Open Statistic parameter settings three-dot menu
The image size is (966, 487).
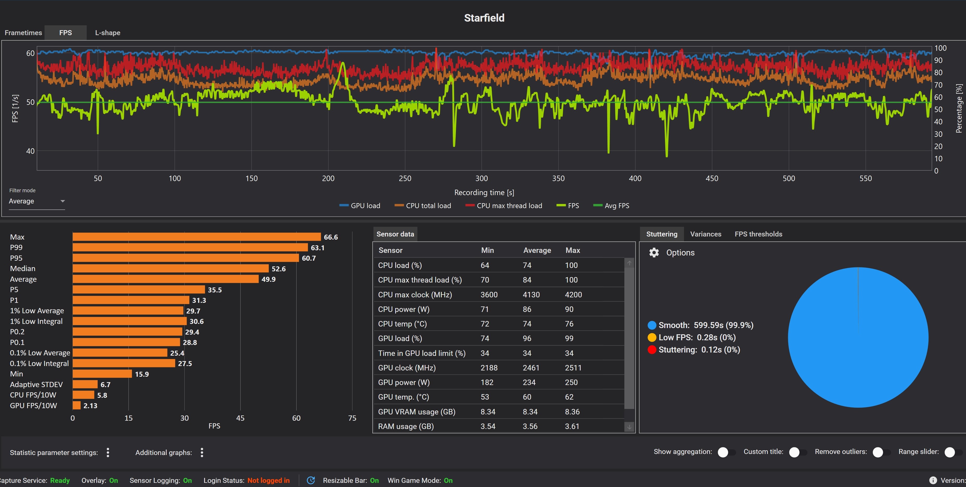click(x=108, y=453)
